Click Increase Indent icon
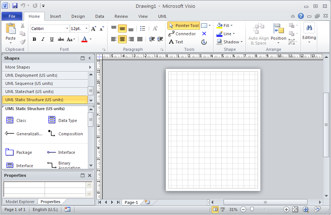This screenshot has height=215, width=331. pyautogui.click(x=160, y=39)
